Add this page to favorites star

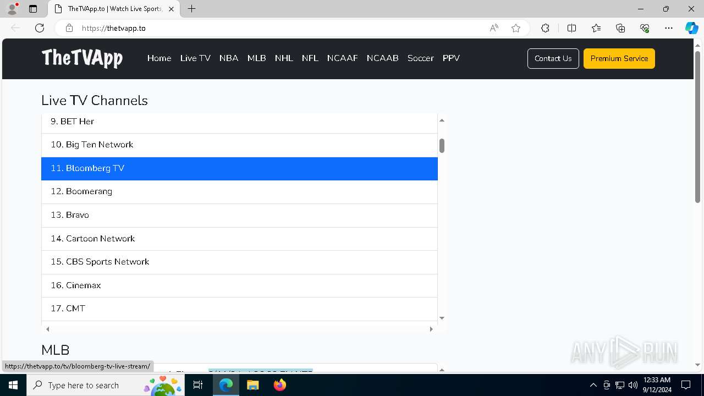click(516, 28)
